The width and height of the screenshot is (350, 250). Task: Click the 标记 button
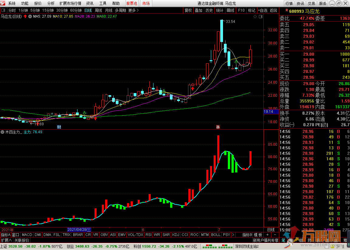[252, 11]
